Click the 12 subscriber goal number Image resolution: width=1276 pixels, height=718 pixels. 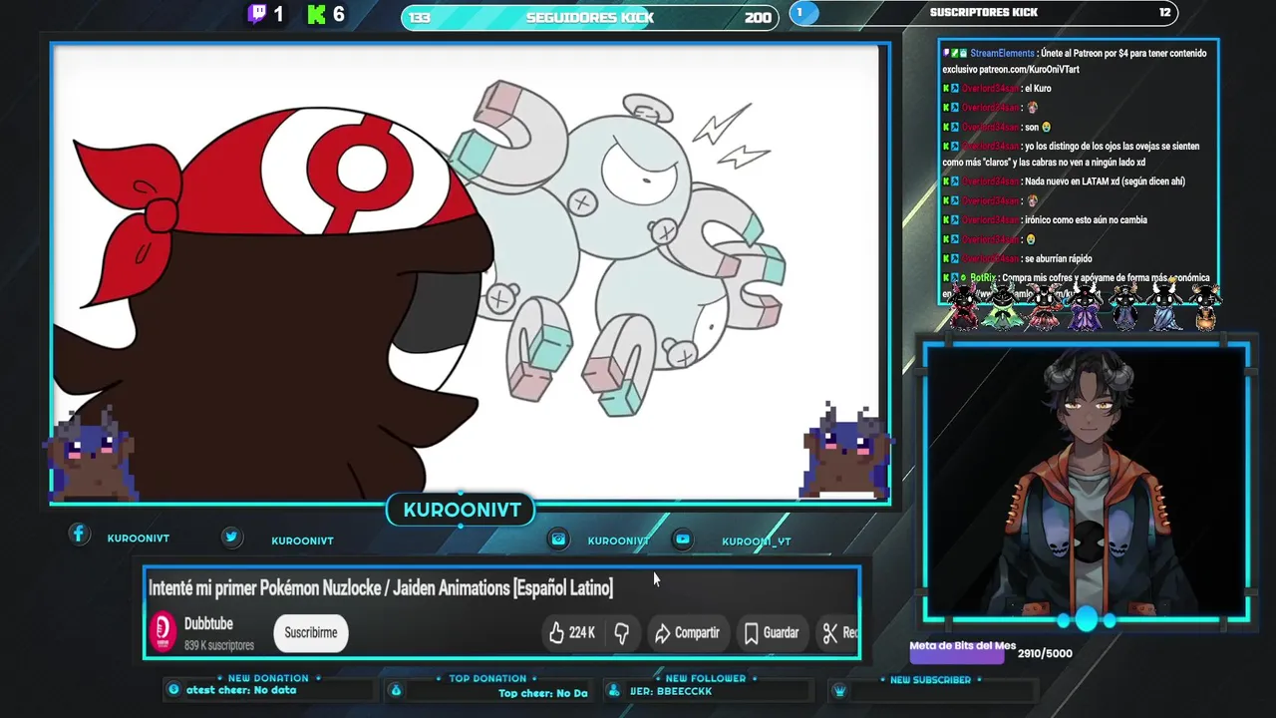[1164, 12]
